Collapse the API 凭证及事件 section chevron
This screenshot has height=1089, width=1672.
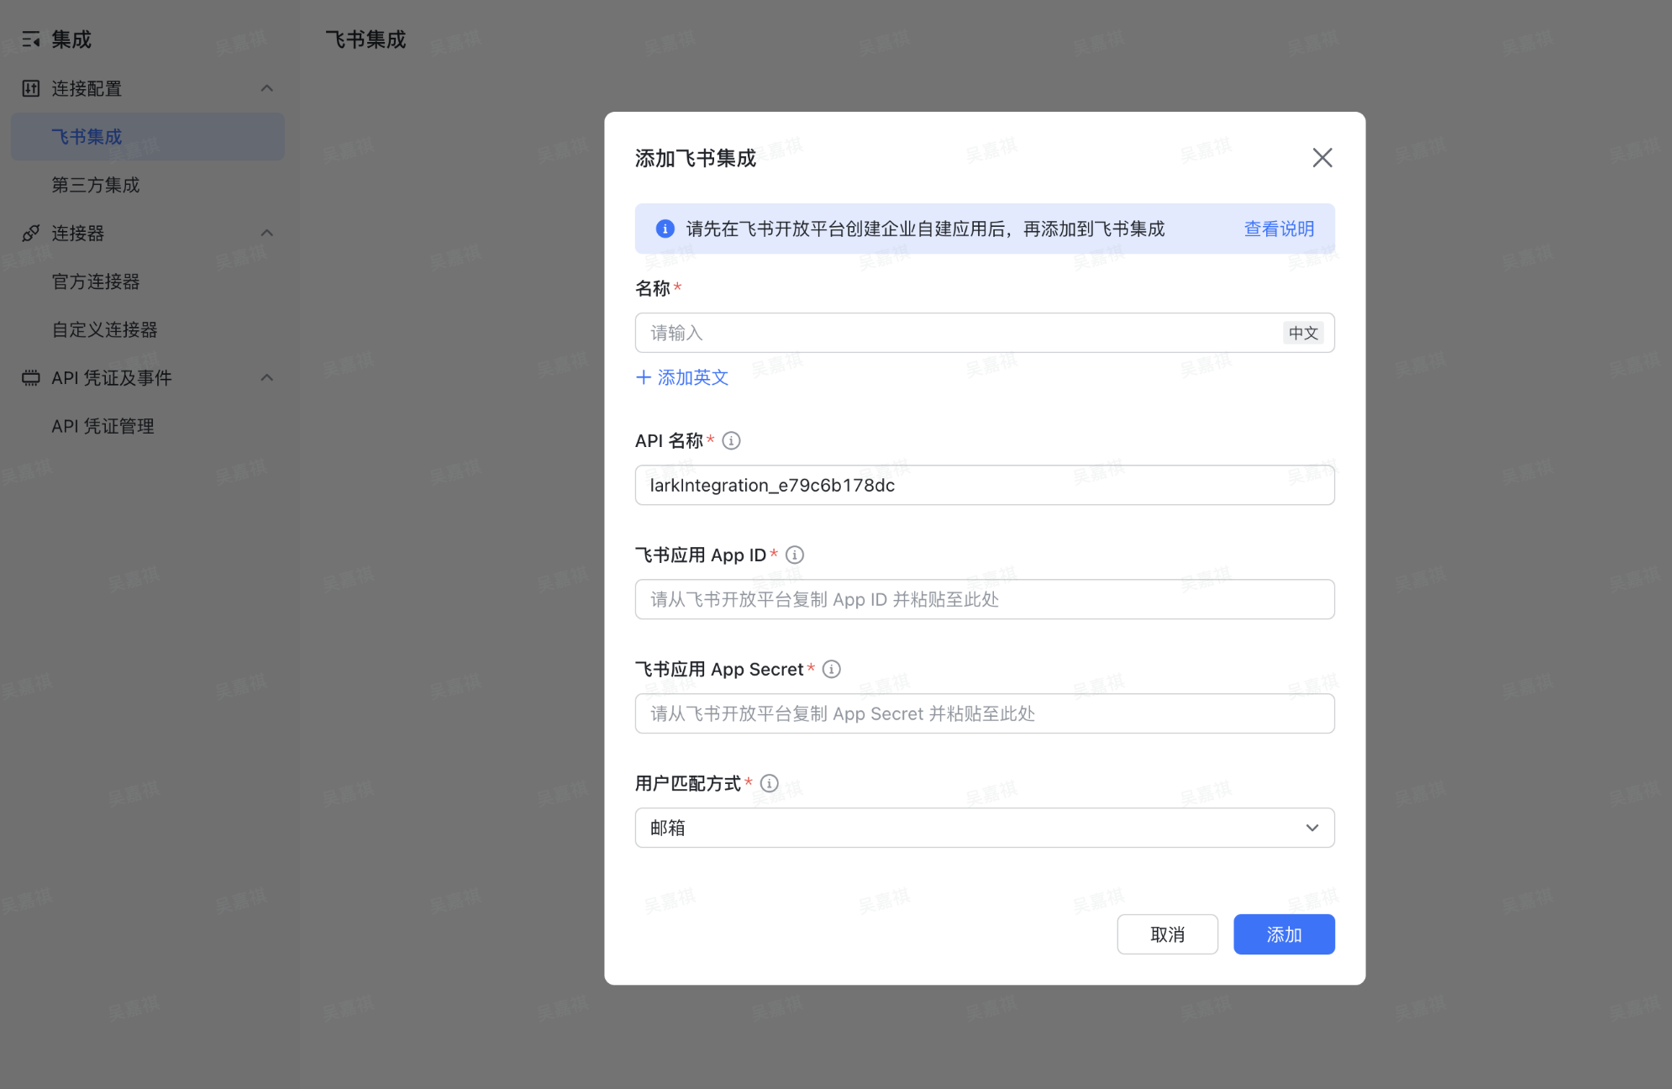(x=267, y=378)
